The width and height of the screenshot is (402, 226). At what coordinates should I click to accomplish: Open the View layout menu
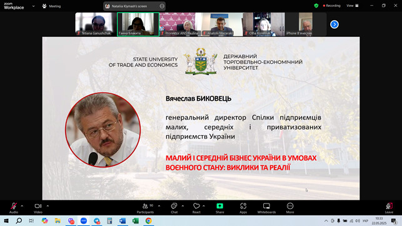[x=352, y=6]
